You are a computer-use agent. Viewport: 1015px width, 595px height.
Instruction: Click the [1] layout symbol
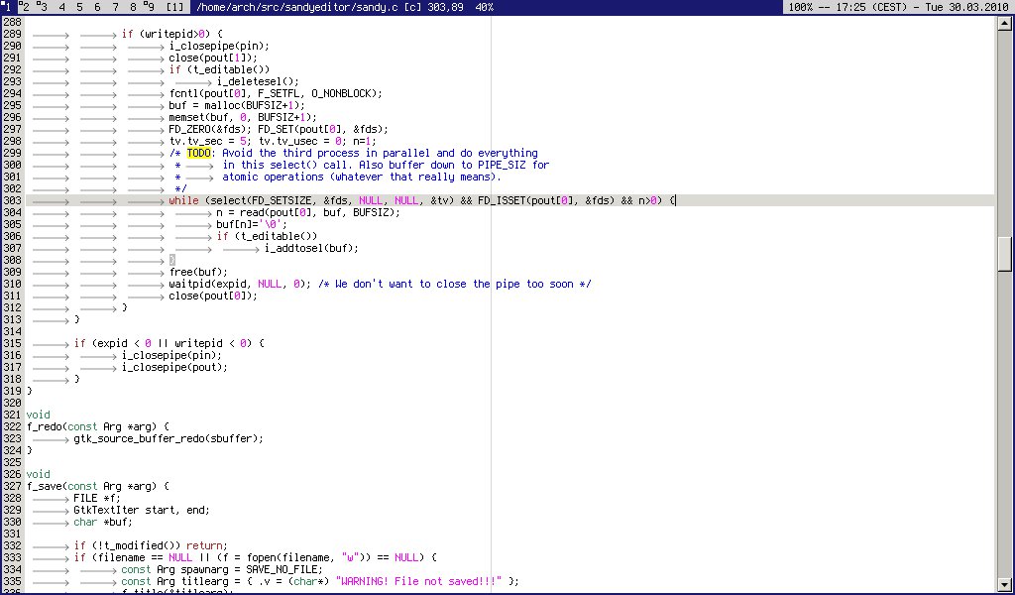click(174, 7)
